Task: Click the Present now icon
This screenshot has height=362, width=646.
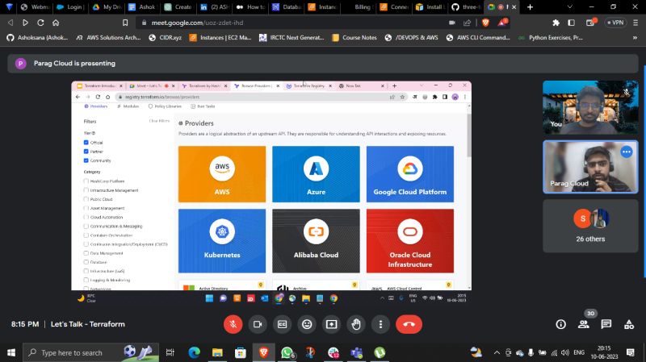Action: pos(332,324)
